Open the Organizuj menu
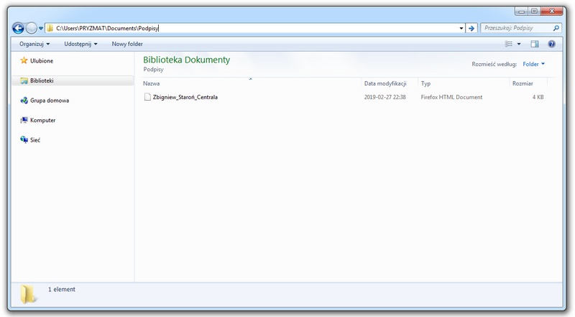This screenshot has height=317, width=575. pyautogui.click(x=34, y=44)
